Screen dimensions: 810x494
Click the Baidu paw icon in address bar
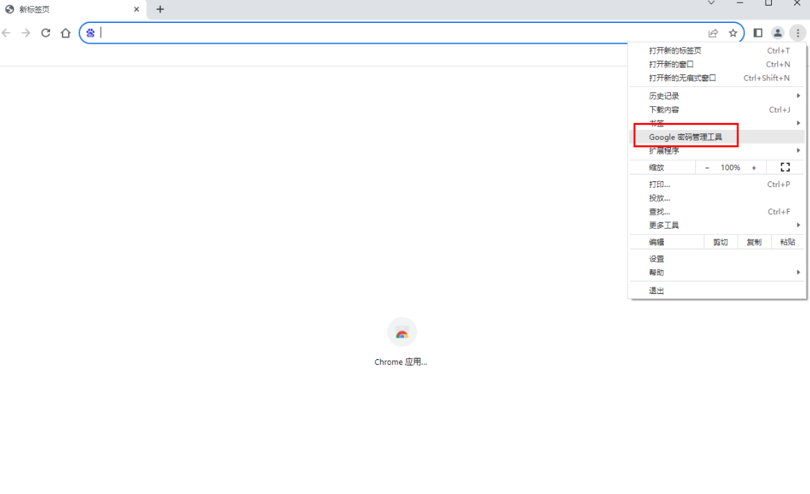tap(90, 33)
